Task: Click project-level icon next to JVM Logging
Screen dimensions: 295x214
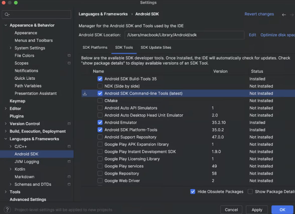Action: tap(69, 162)
